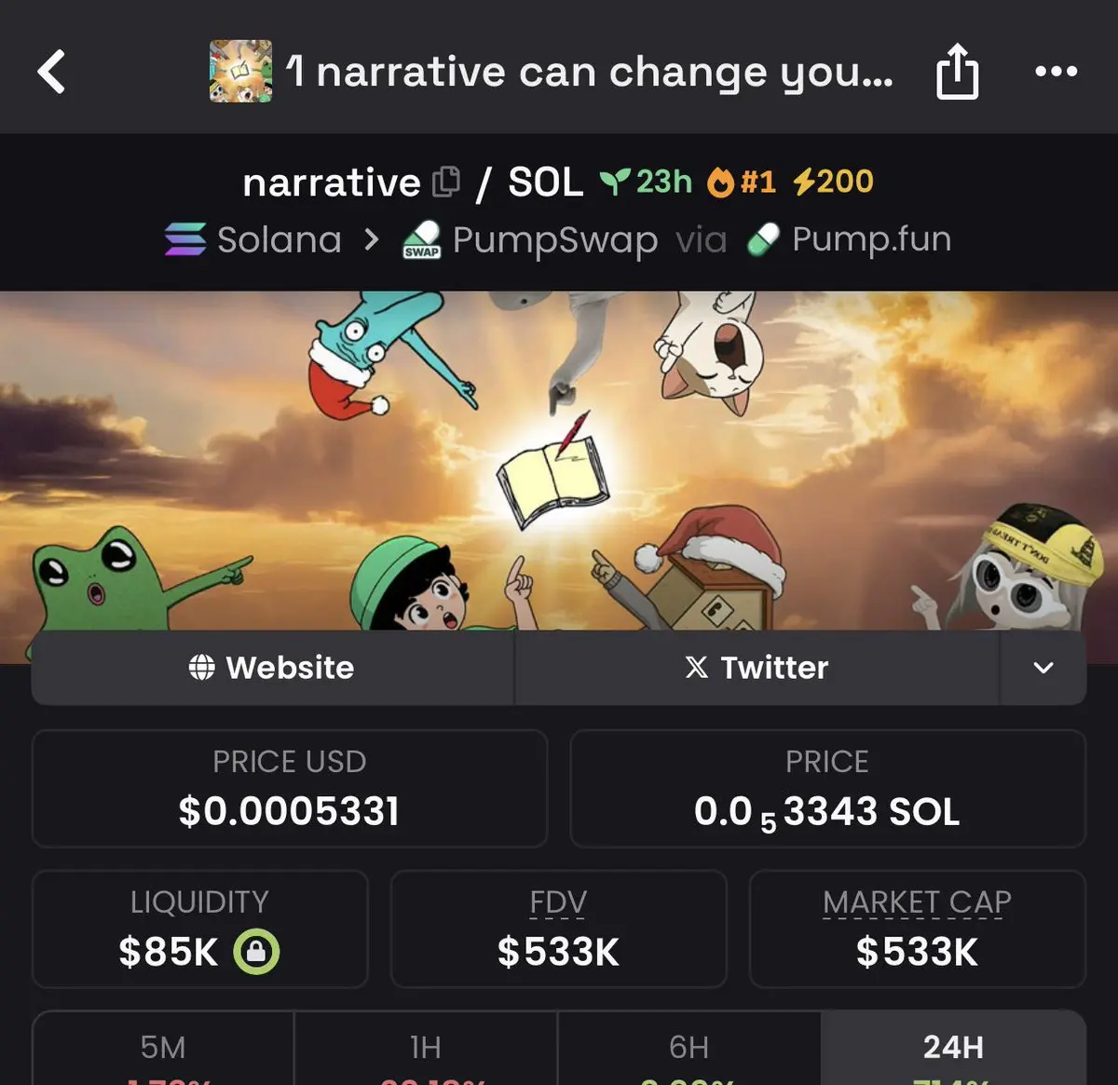The height and width of the screenshot is (1085, 1118).
Task: Open the share icon
Action: click(957, 73)
